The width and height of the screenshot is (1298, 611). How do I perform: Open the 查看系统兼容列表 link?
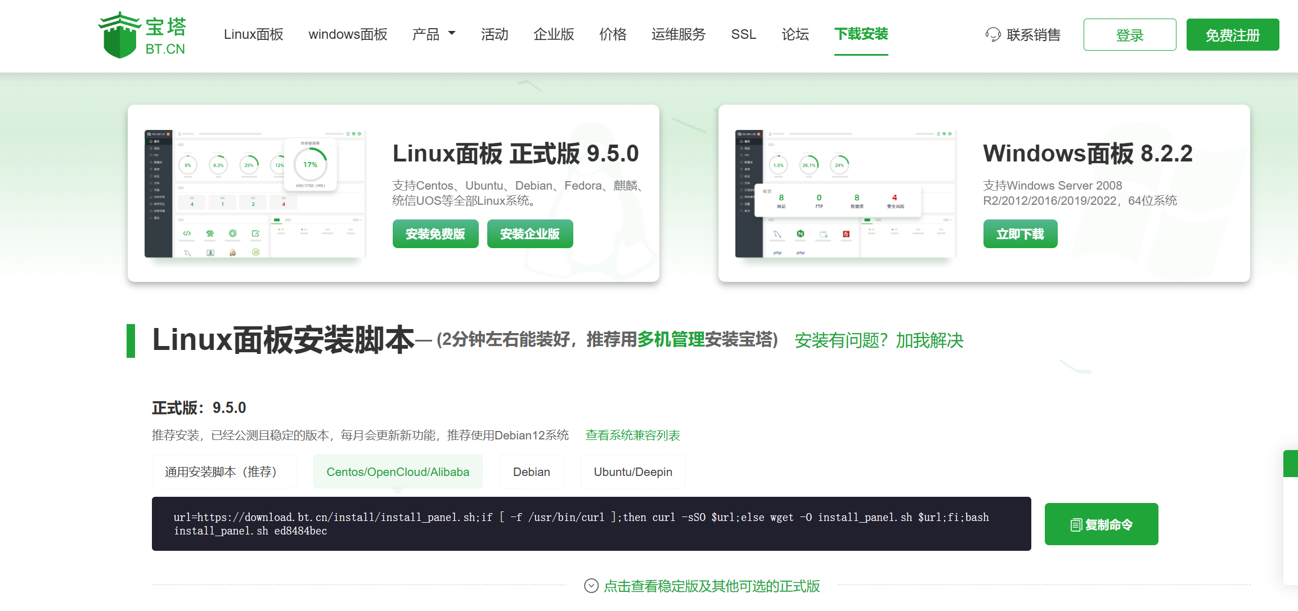[x=632, y=435]
